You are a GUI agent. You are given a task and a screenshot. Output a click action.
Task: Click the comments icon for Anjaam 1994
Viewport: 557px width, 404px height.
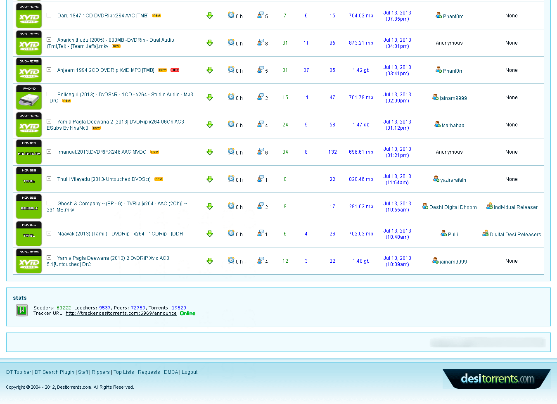coord(260,69)
